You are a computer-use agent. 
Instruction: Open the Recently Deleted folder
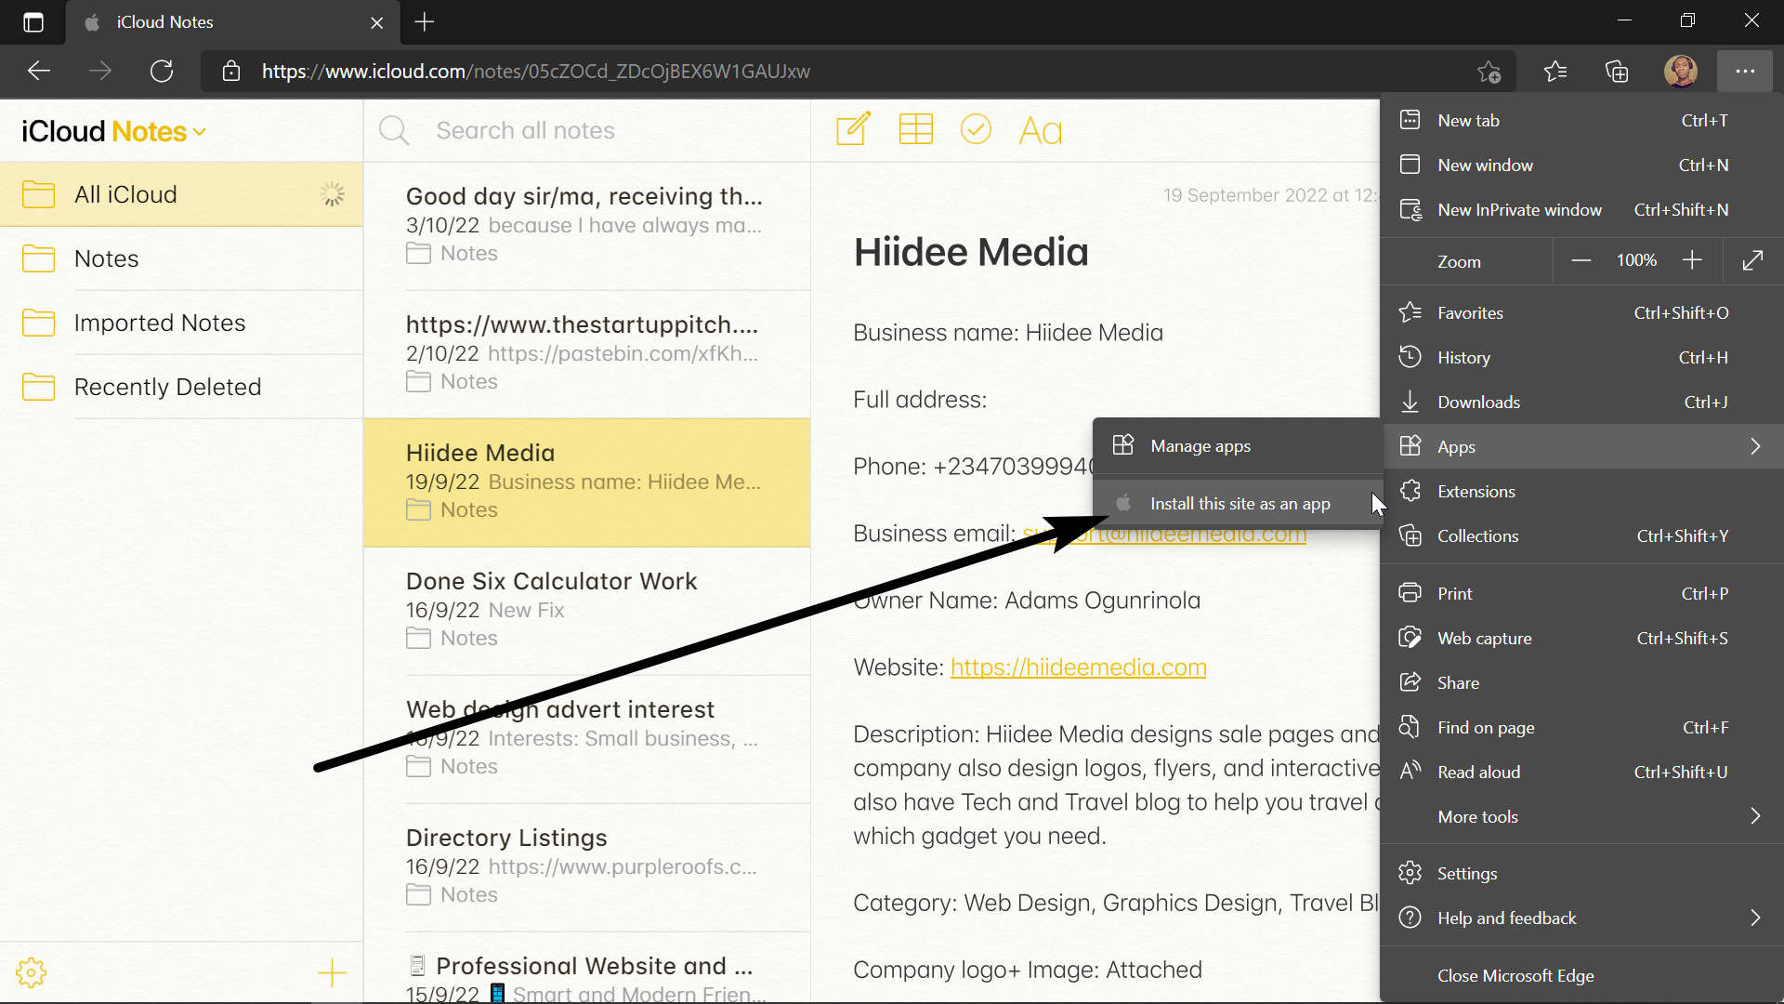point(181,387)
